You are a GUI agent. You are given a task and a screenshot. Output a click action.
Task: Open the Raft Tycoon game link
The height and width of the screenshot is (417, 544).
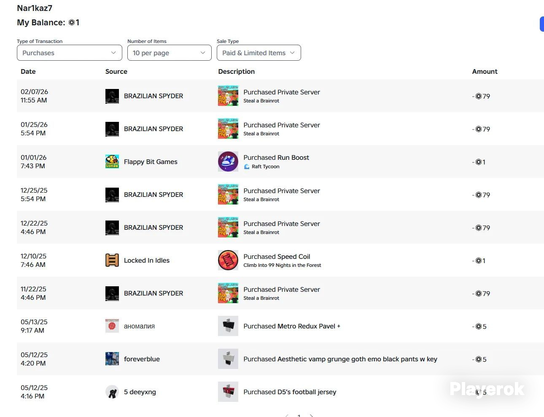click(x=266, y=167)
